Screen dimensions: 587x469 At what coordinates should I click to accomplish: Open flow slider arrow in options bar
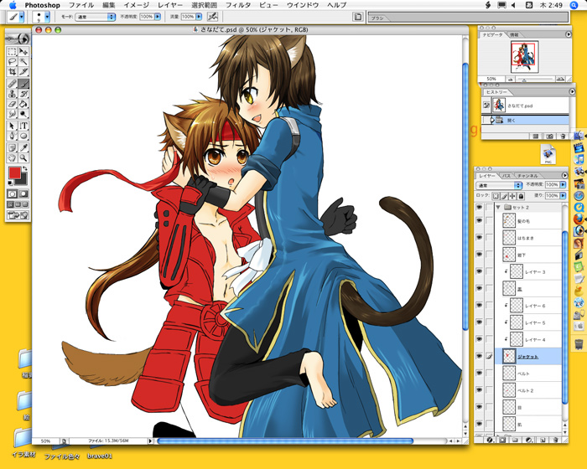coord(199,17)
